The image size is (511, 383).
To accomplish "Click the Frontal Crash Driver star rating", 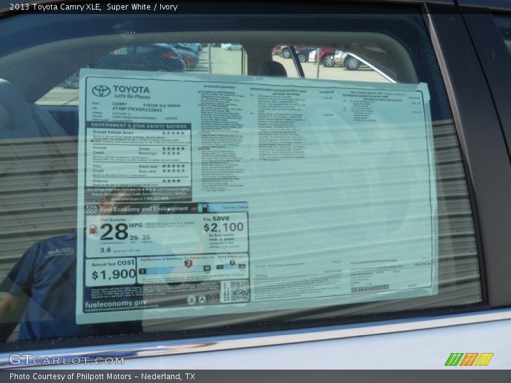I will tap(172, 149).
